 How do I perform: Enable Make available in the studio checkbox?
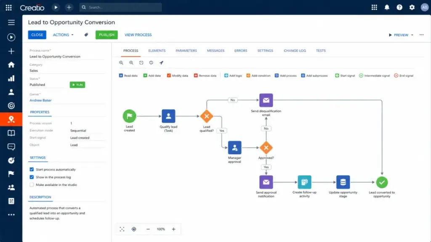(x=32, y=185)
